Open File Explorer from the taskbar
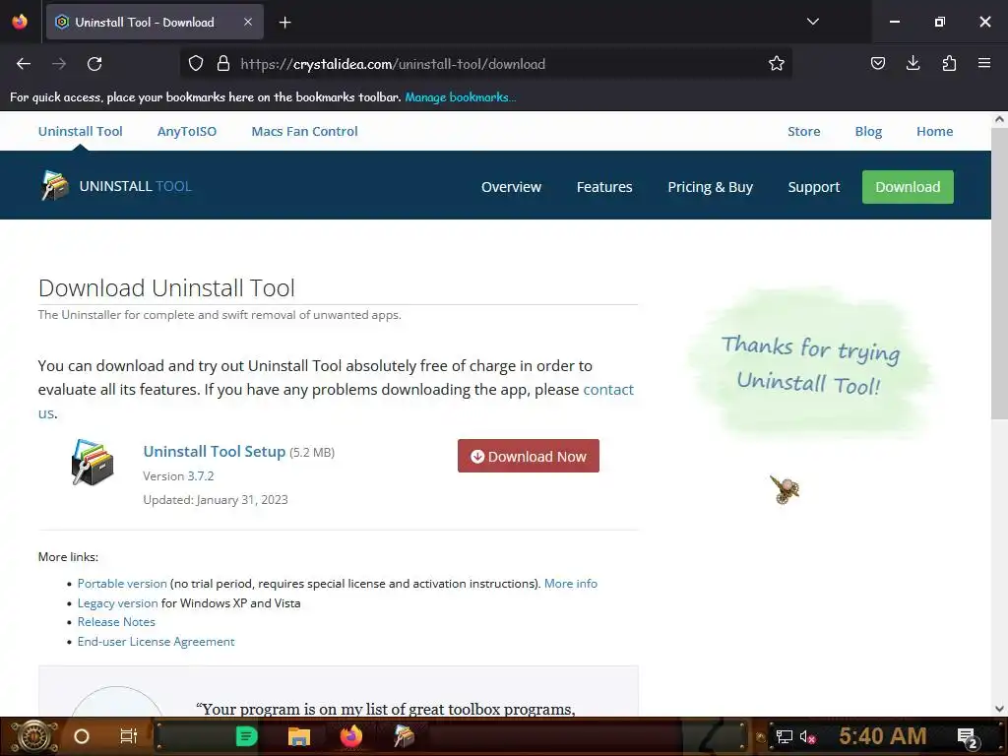 coord(299,736)
